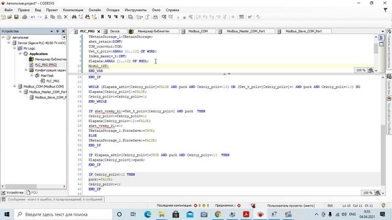Close the PLC_PRG editor tab
The height and width of the screenshot is (220, 392).
pos(99,31)
